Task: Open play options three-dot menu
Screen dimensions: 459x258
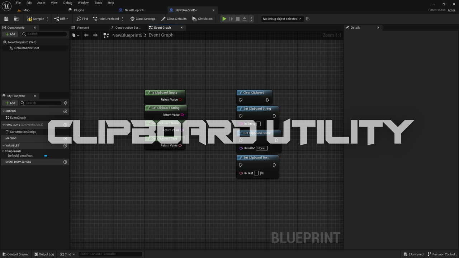Action: 251,19
